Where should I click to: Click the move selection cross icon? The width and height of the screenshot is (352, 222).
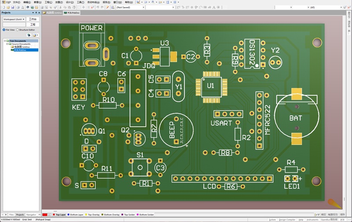[83, 7]
